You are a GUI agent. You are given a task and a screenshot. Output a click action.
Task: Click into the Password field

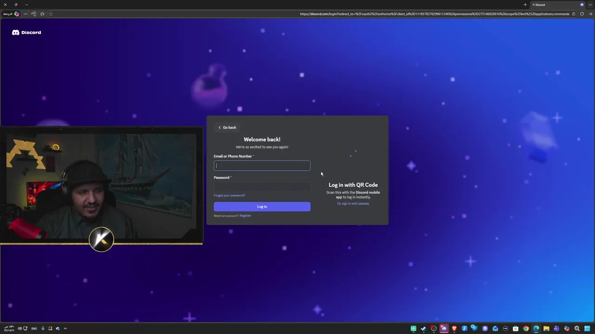click(262, 187)
